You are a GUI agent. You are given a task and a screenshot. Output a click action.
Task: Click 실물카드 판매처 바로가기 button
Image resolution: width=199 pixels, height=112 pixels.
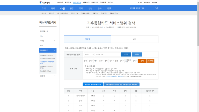93,84
